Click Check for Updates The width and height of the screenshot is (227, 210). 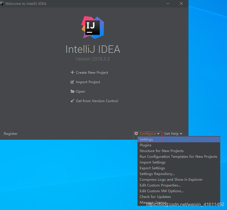coord(179,197)
